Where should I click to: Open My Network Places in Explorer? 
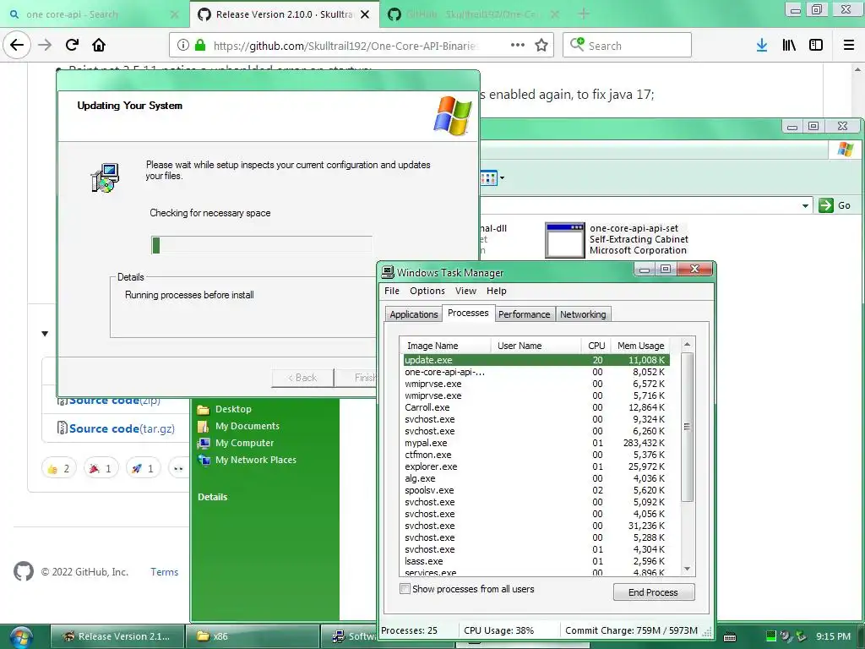[x=247, y=460]
